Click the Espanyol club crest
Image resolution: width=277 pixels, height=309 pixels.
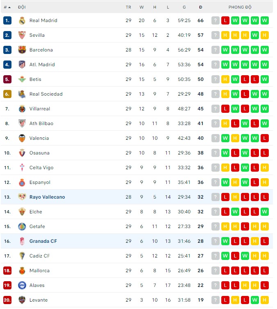[22, 182]
